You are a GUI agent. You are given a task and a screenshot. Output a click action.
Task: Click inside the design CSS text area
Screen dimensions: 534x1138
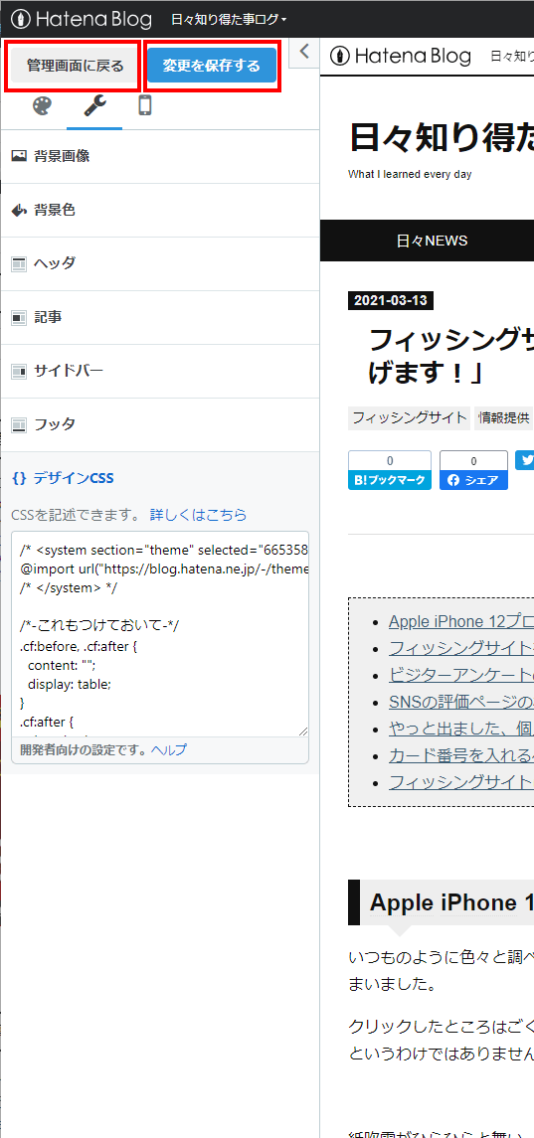(x=160, y=634)
